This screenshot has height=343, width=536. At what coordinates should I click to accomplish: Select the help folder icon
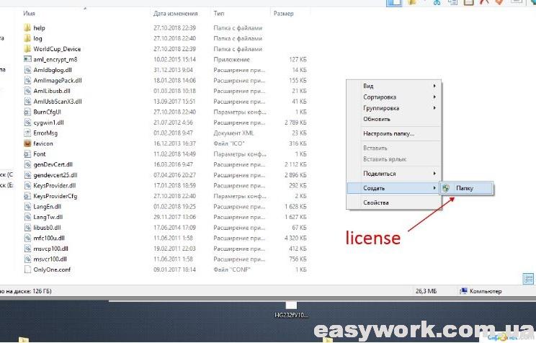pos(27,28)
